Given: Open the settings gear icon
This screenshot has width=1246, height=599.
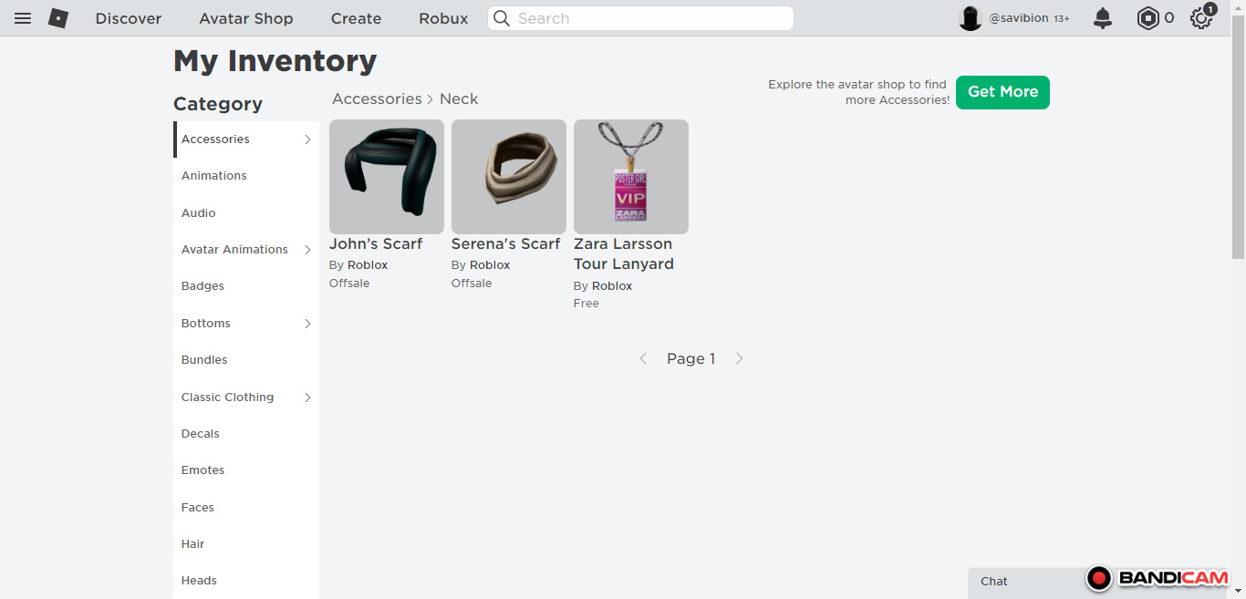Looking at the screenshot, I should pos(1201,18).
